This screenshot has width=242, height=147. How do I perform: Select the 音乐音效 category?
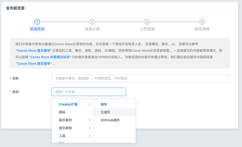pyautogui.click(x=73, y=128)
